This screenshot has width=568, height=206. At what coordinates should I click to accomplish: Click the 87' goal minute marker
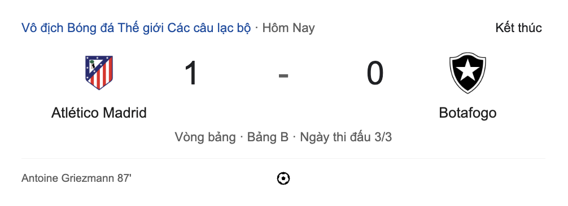pyautogui.click(x=124, y=178)
